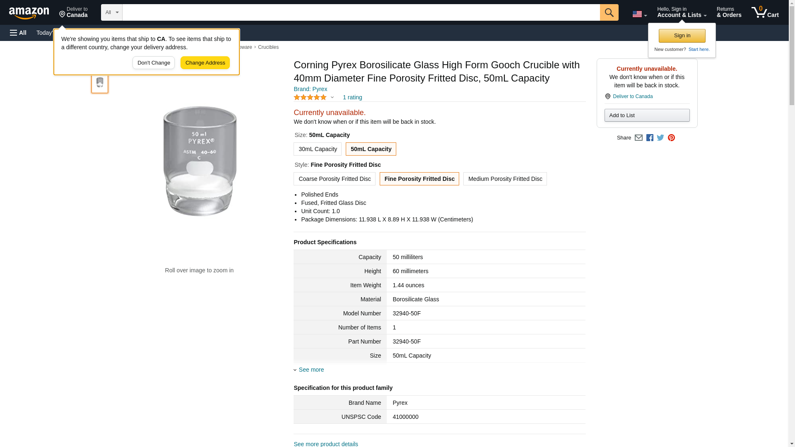
Task: Share the product via email icon
Action: tap(638, 138)
